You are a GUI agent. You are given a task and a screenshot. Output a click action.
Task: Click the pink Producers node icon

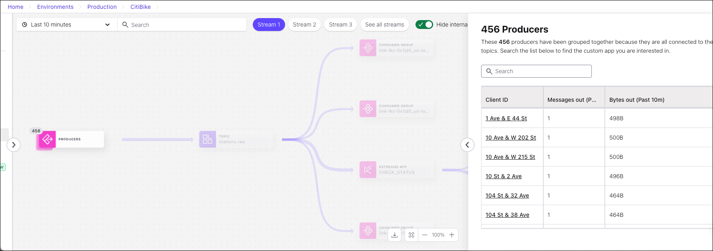(47, 139)
